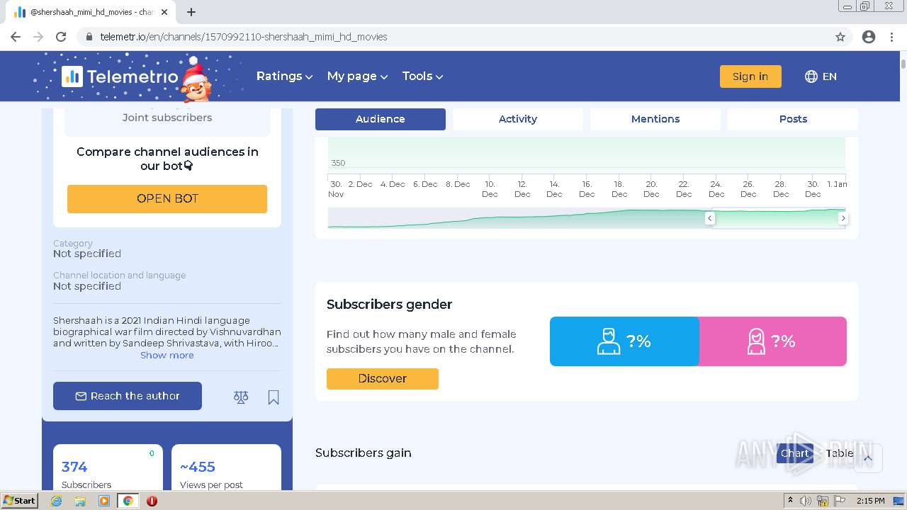Expand the description with Show more
The image size is (907, 510).
[167, 356]
